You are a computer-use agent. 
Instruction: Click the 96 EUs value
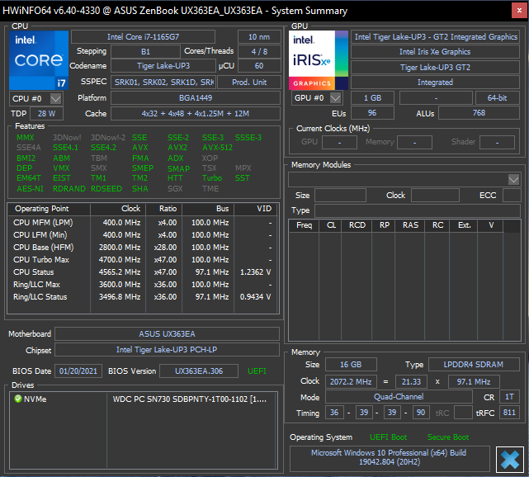(x=372, y=113)
